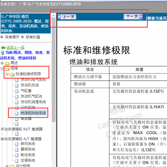
Task: Open 发动机电气系统 in the tree
Action: [x=33, y=80]
